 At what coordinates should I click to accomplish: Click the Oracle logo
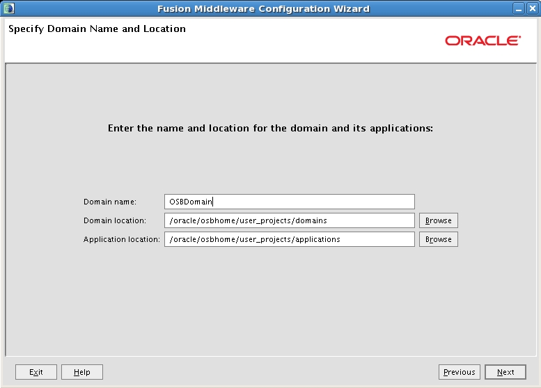point(483,40)
